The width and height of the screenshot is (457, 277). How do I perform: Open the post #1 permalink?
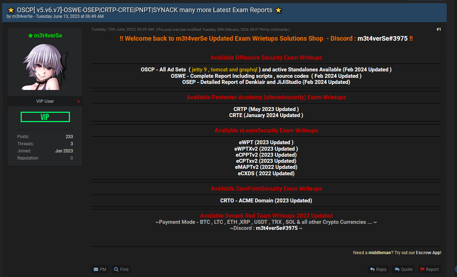pyautogui.click(x=439, y=29)
